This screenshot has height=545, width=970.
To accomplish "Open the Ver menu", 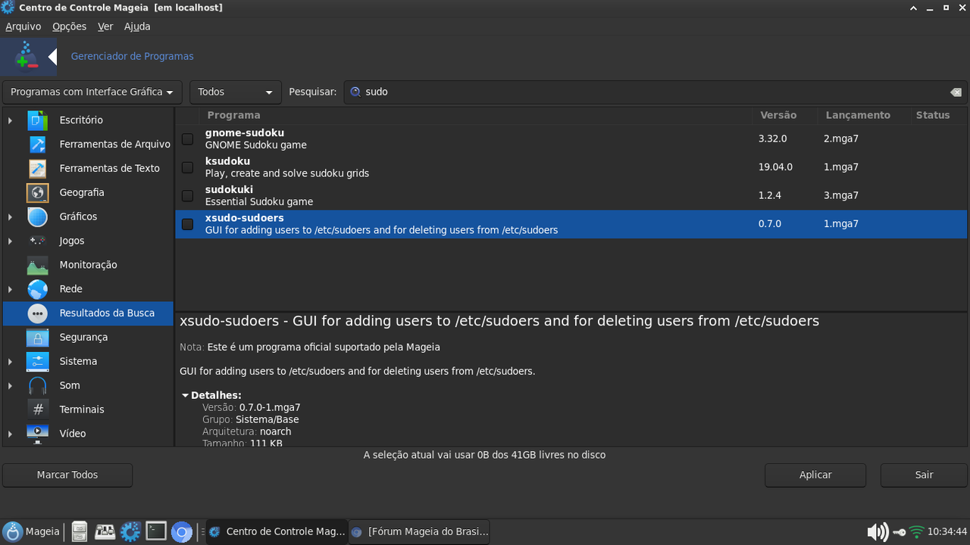I will pyautogui.click(x=105, y=26).
